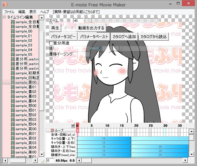Click the パラメータペースト button

pyautogui.click(x=94, y=37)
